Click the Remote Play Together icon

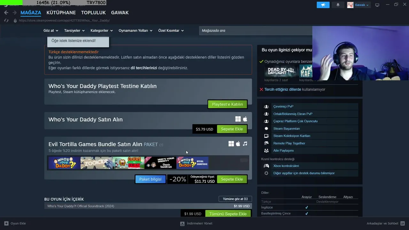[x=266, y=143]
